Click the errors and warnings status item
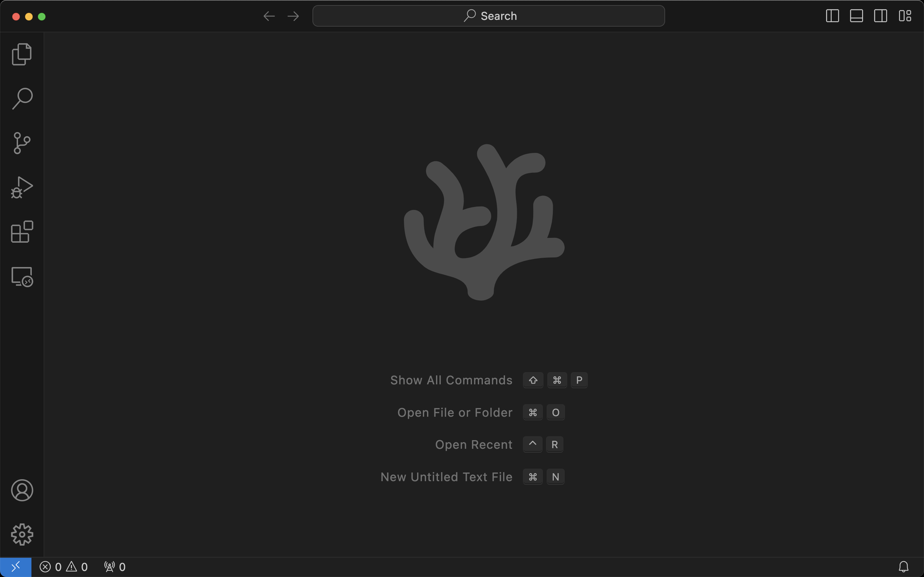Viewport: 924px width, 577px height. [x=64, y=567]
